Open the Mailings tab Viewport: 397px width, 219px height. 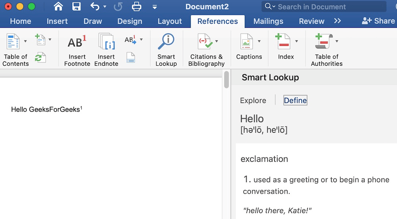coord(268,21)
